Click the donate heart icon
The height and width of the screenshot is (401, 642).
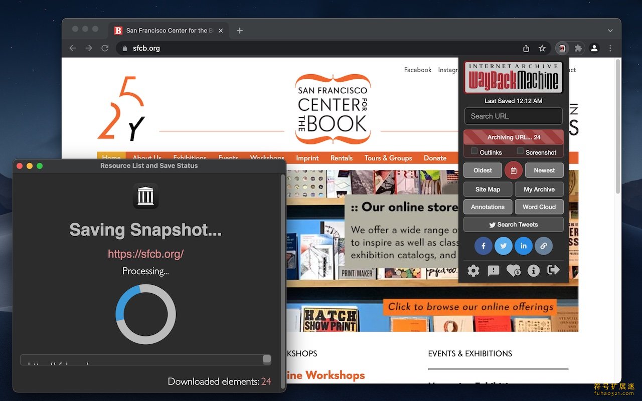coord(514,271)
